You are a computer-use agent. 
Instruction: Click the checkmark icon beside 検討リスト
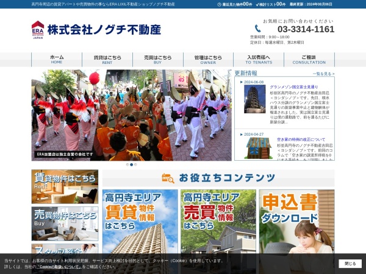click(x=257, y=4)
